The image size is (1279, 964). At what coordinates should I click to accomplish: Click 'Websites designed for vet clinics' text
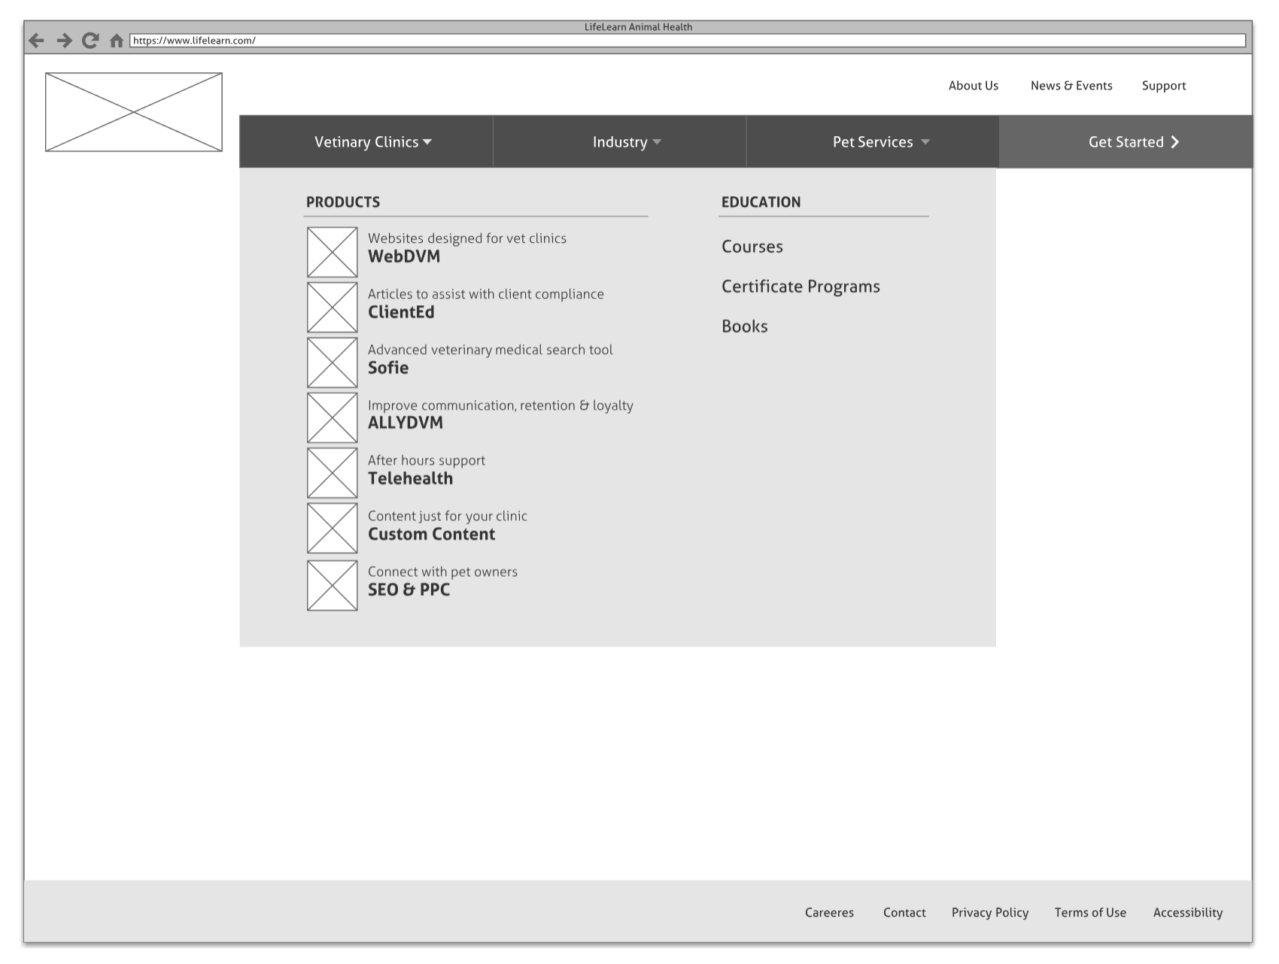coord(467,238)
